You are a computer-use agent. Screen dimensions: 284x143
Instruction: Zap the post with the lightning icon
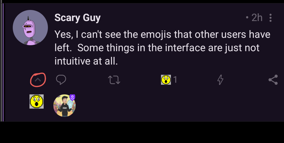(x=220, y=80)
